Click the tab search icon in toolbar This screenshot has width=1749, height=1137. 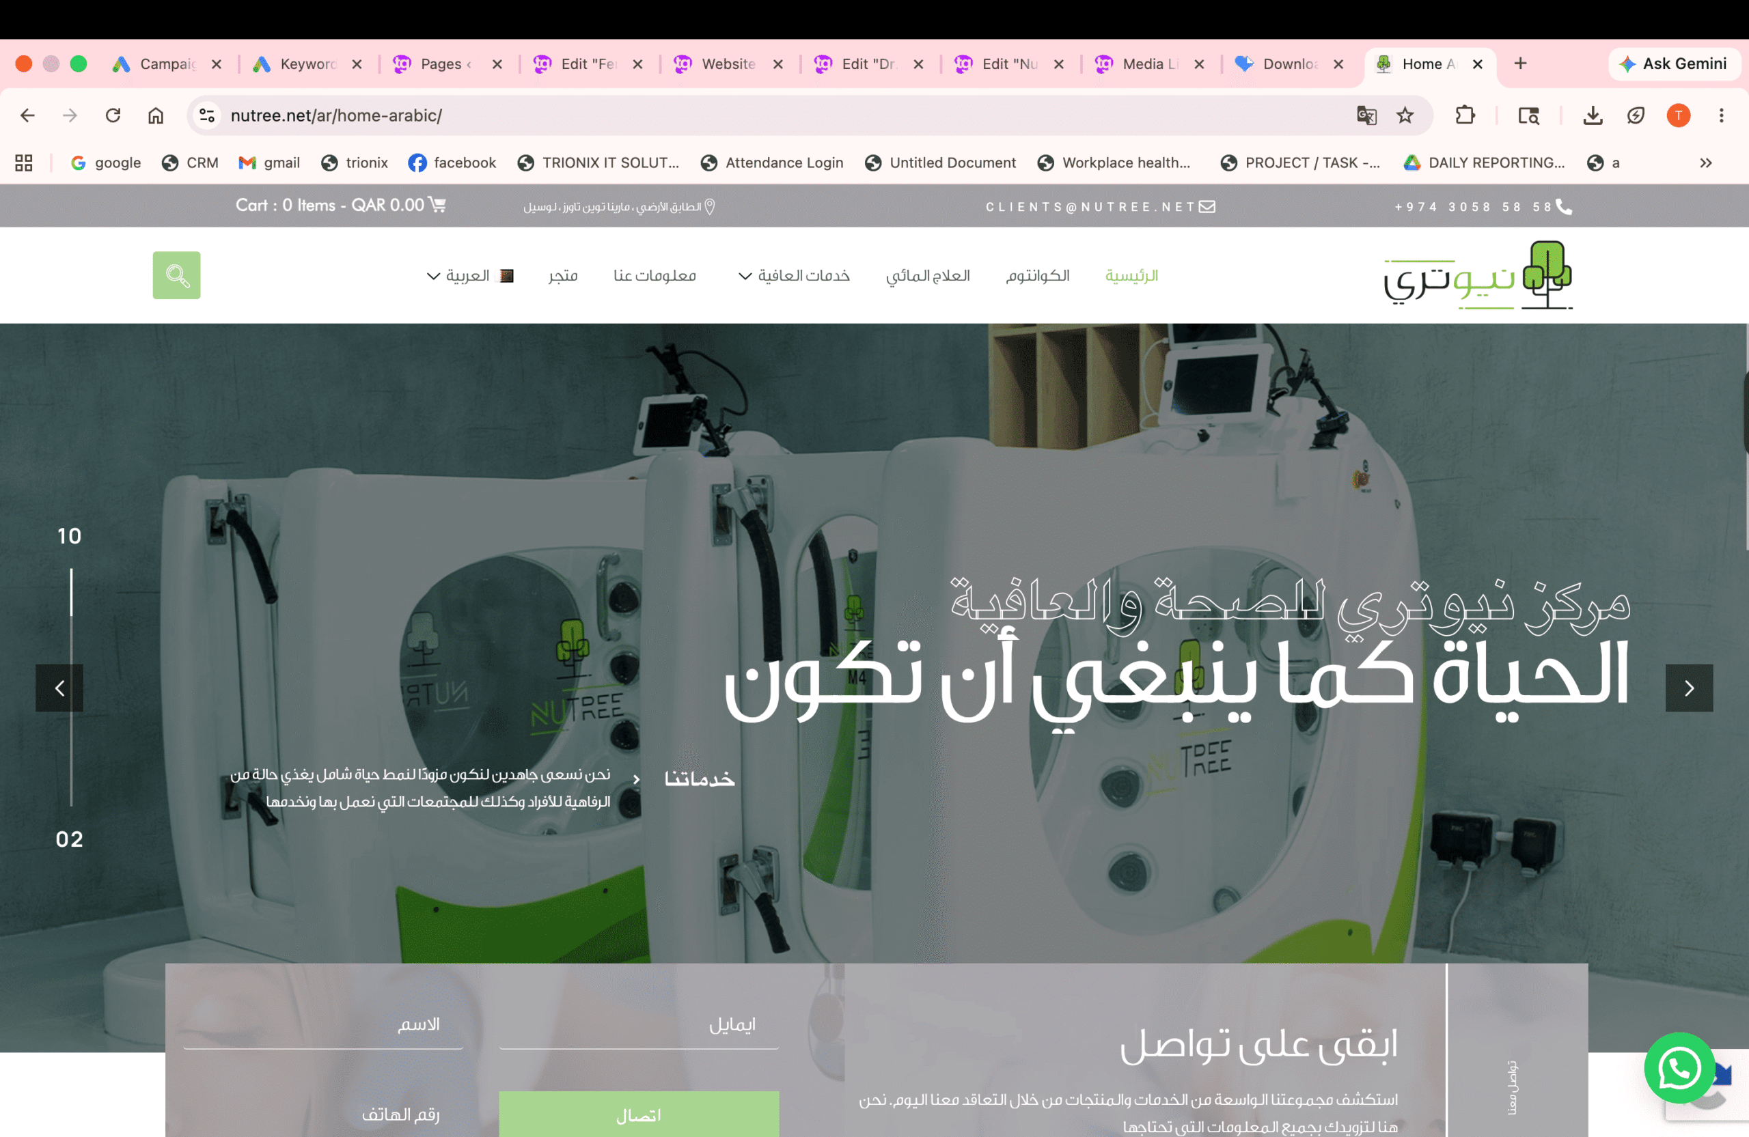tap(1528, 115)
